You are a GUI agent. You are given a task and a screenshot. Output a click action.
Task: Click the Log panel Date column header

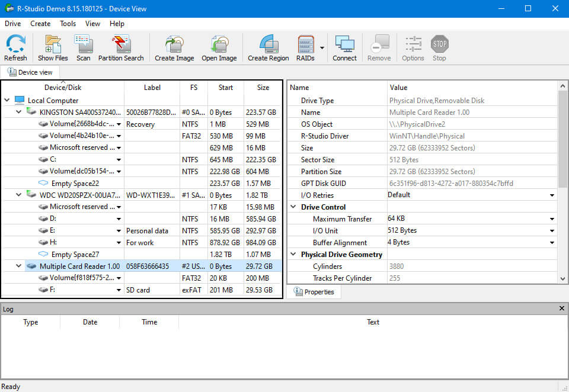pos(90,322)
